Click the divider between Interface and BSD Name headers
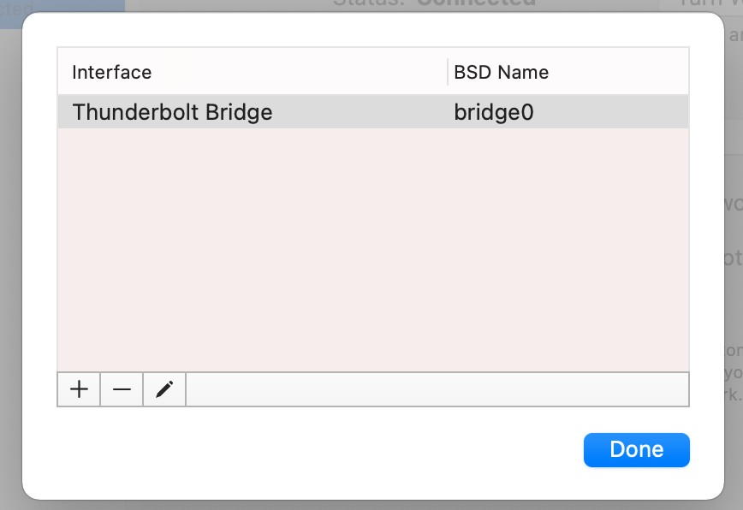The image size is (743, 510). point(448,73)
